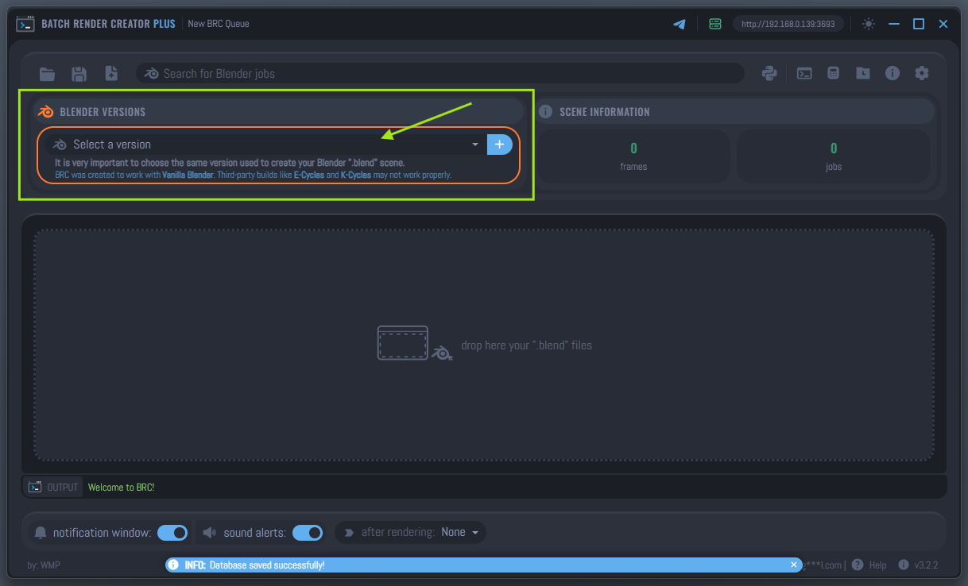Maximize the application window

click(919, 24)
